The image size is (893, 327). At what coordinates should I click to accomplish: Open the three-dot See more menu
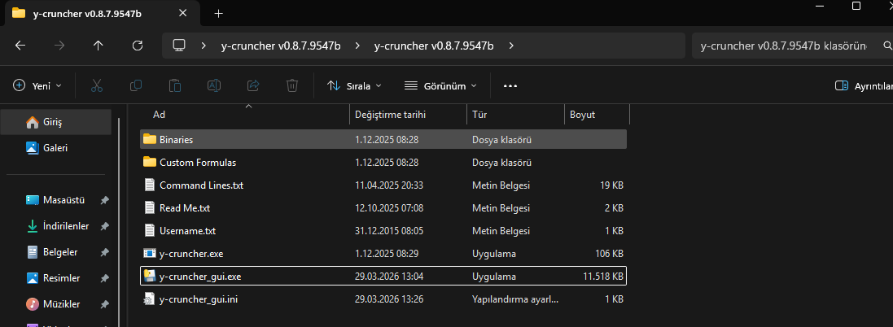510,86
